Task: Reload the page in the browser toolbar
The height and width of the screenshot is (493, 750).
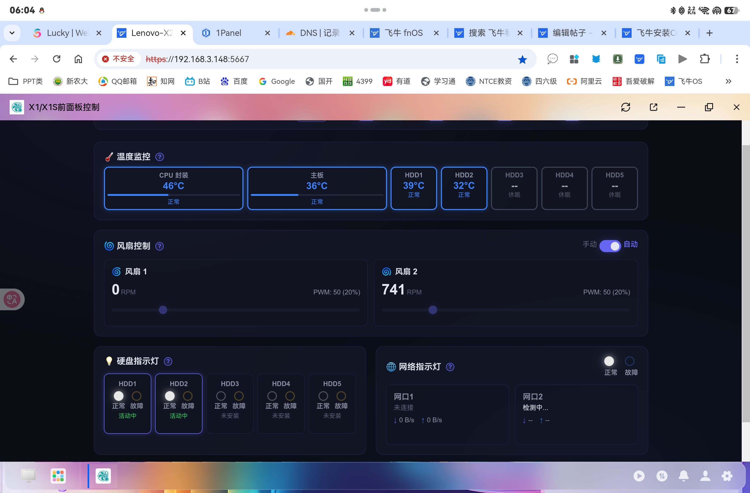Action: (57, 59)
